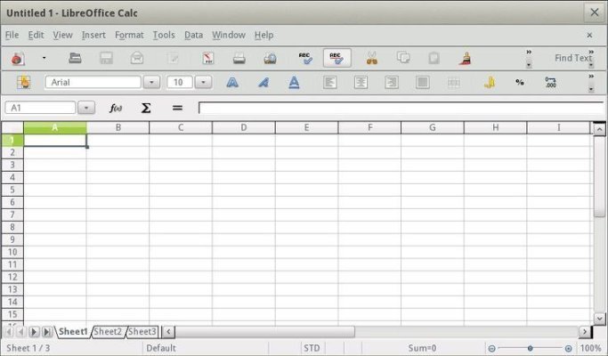Screen dimensions: 608x356
Task: Open the File menu
Action: pyautogui.click(x=12, y=35)
